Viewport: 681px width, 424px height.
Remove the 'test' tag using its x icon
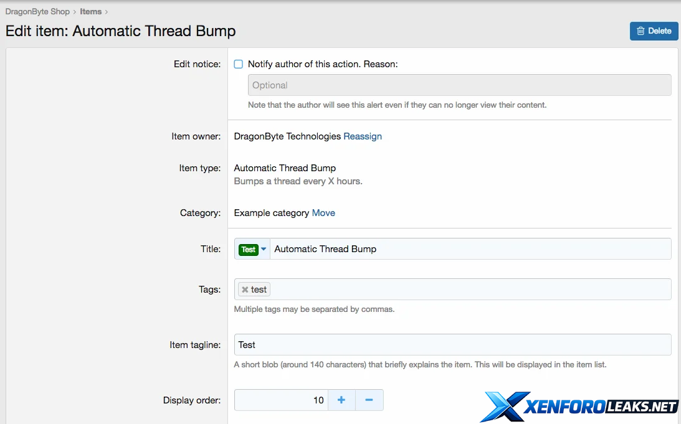coord(245,290)
